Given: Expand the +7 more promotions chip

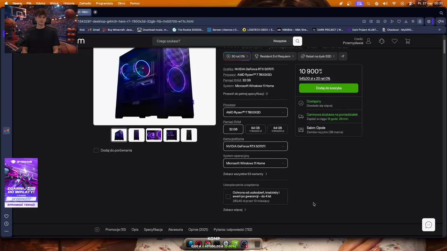Looking at the screenshot, I should tap(343, 56).
